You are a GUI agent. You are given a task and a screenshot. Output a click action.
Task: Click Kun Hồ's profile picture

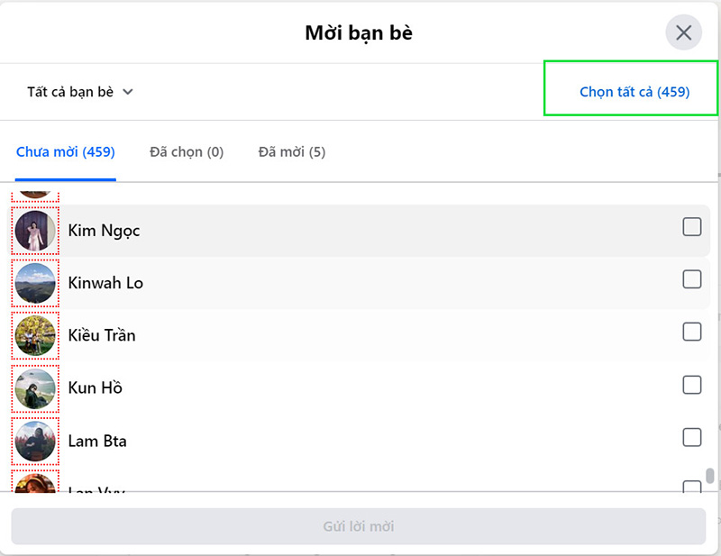pos(35,387)
